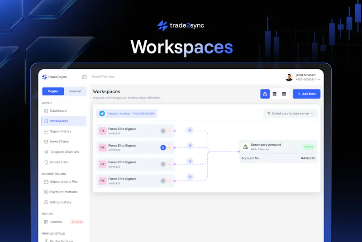
Task: Remove the channel beside the blue pause button
Action: (x=169, y=147)
